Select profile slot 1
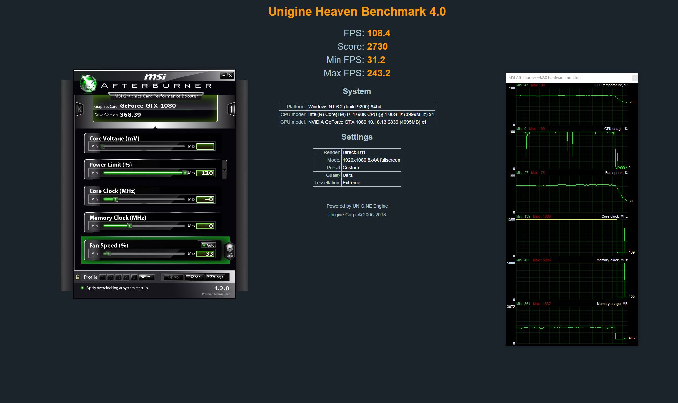The width and height of the screenshot is (678, 403). click(x=103, y=277)
